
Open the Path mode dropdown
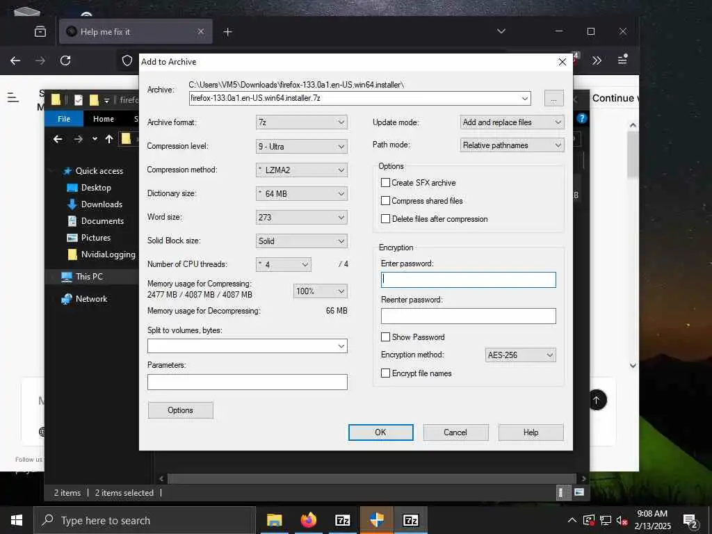click(512, 145)
